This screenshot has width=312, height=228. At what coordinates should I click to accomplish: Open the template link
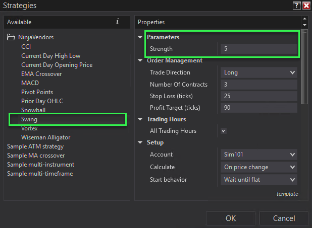click(x=287, y=194)
